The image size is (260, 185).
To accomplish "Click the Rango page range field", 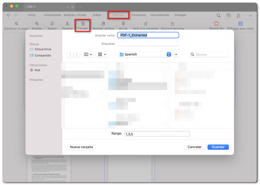I will tap(157, 134).
